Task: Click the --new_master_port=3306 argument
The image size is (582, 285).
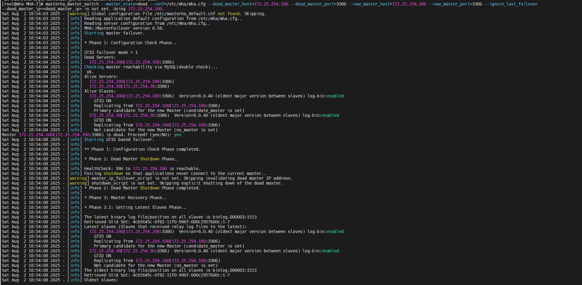Action: [x=455, y=4]
